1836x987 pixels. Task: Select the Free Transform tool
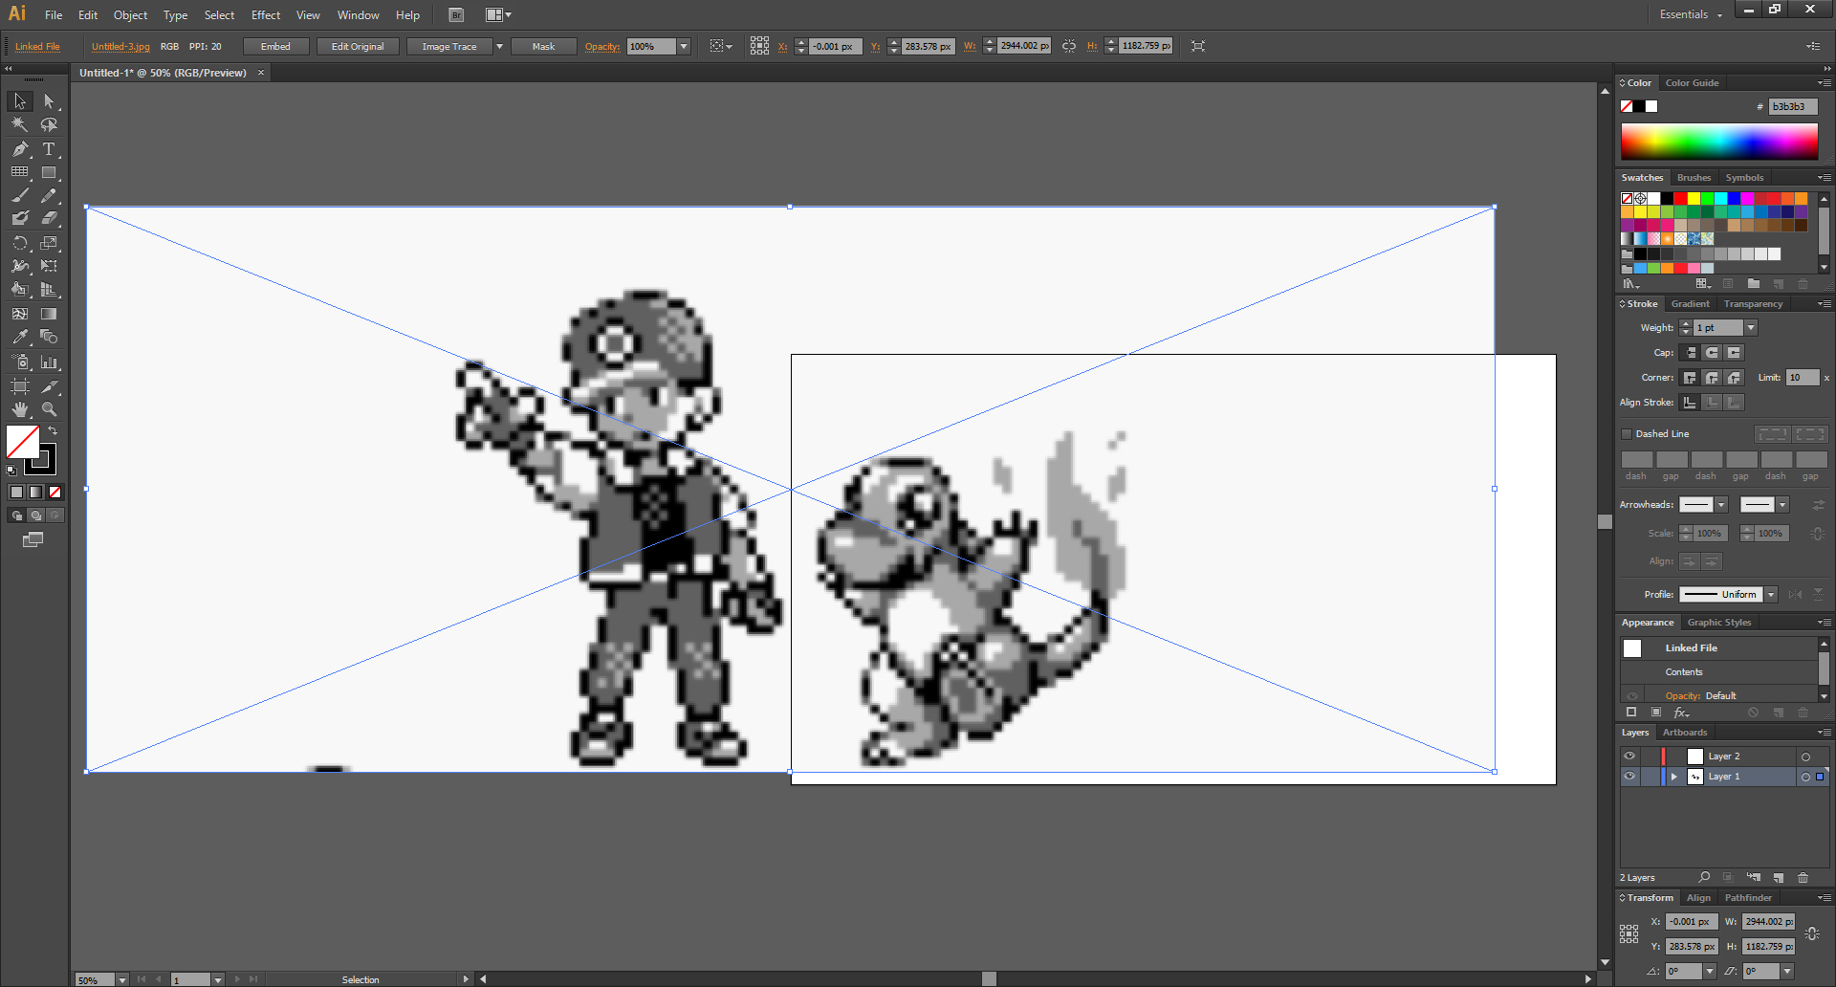pos(49,266)
